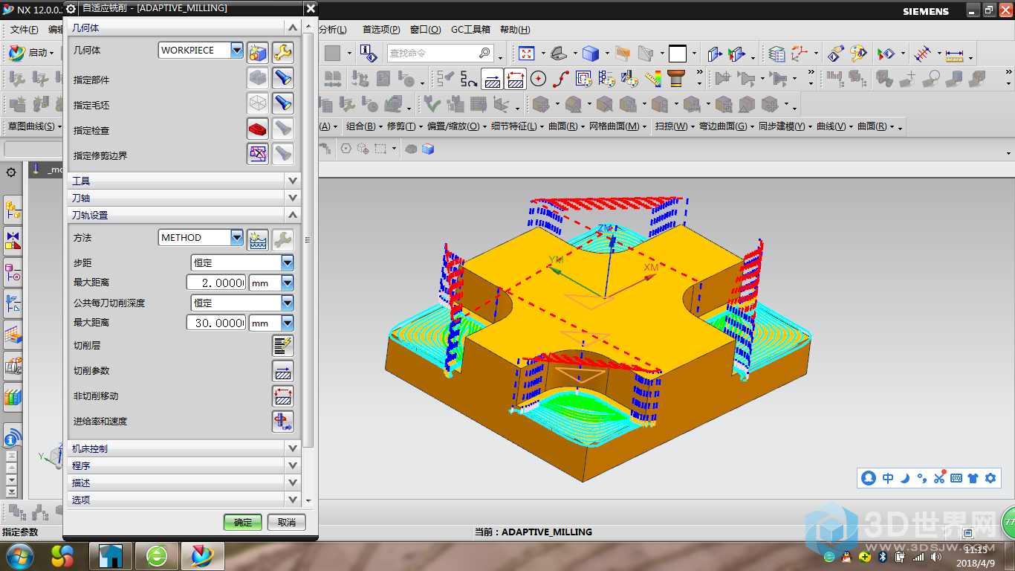Open 切削层 cut levels icon

point(283,346)
